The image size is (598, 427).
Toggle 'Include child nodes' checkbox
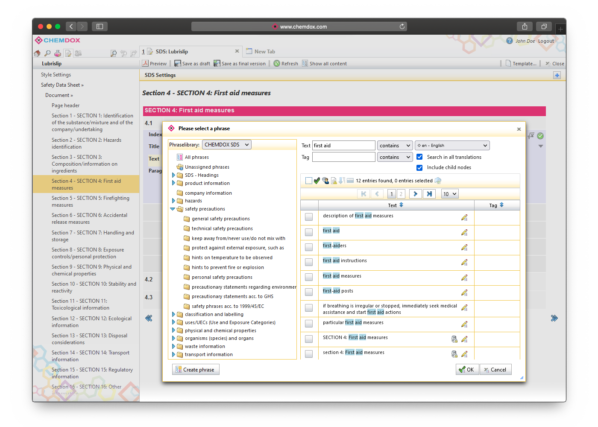pos(419,167)
